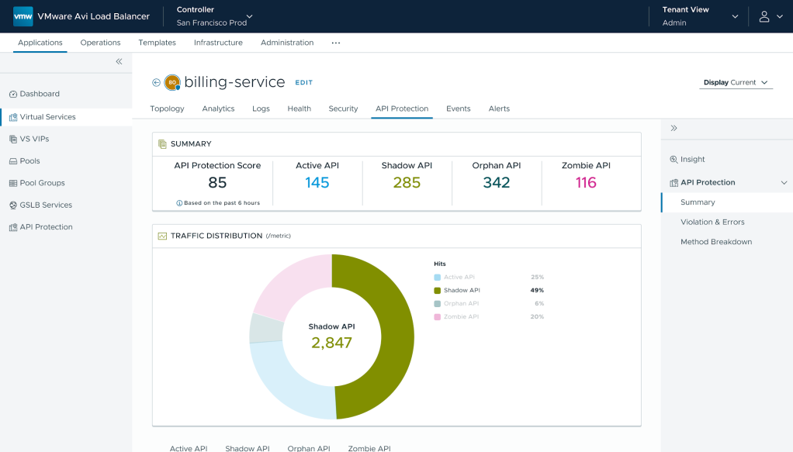The image size is (793, 452).
Task: Click the Shadow API olive legend swatch
Action: pyautogui.click(x=437, y=290)
